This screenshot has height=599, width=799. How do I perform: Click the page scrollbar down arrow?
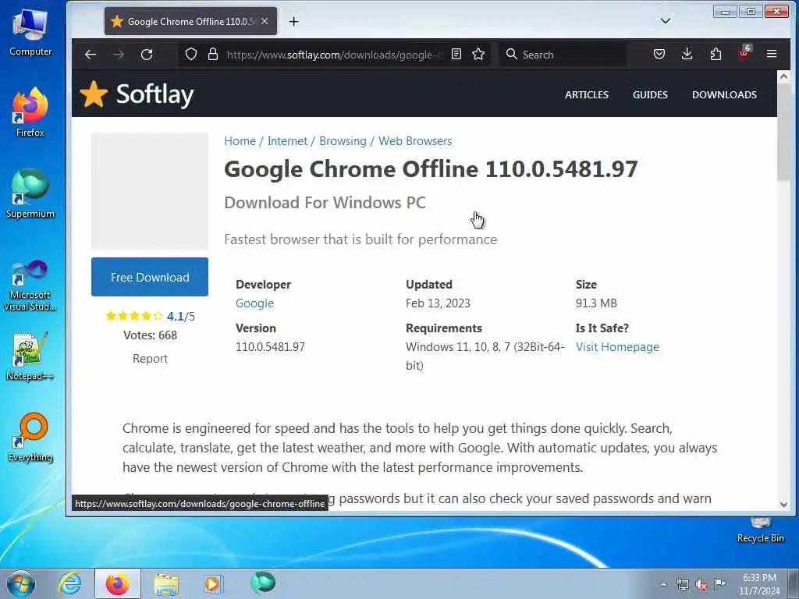click(x=783, y=505)
